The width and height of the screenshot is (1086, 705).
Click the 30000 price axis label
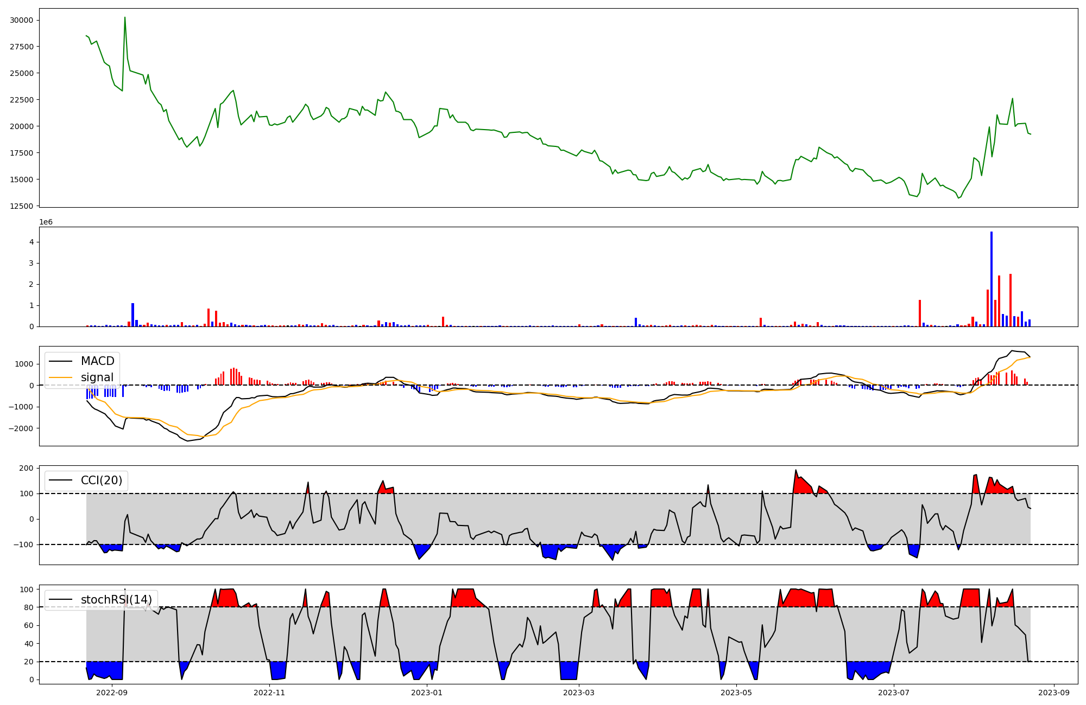click(22, 21)
